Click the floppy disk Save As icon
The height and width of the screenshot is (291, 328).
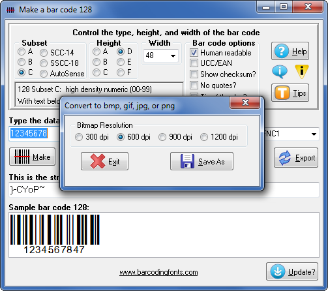tap(187, 161)
